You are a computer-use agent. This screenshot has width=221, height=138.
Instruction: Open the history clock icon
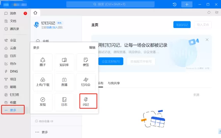click(175, 4)
